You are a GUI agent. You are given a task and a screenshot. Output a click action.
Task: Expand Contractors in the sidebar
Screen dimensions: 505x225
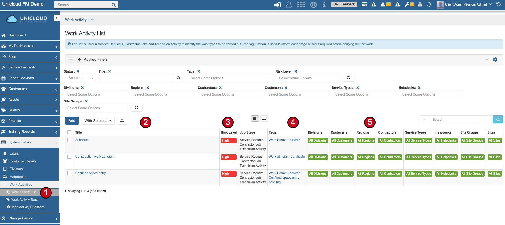[30, 89]
